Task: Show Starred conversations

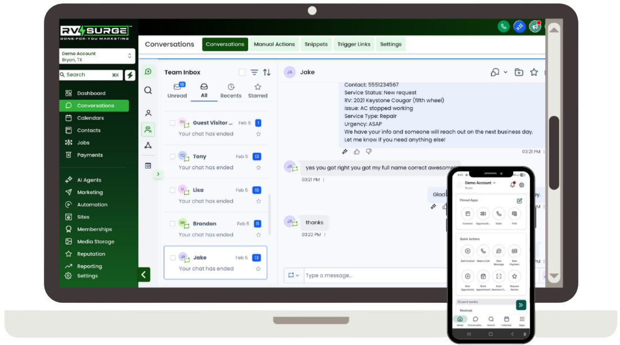Action: point(258,91)
